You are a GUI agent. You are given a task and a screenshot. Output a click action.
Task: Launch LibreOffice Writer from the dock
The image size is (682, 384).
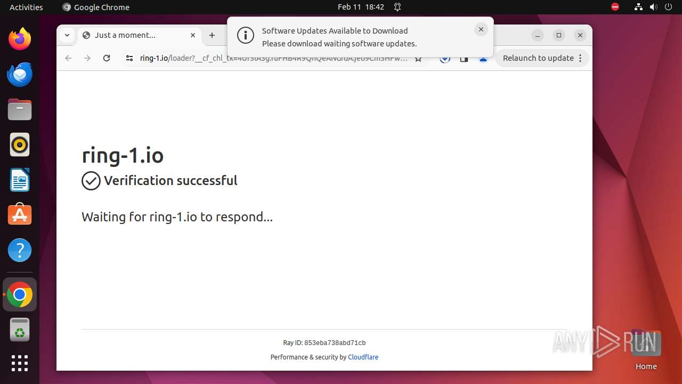[20, 180]
